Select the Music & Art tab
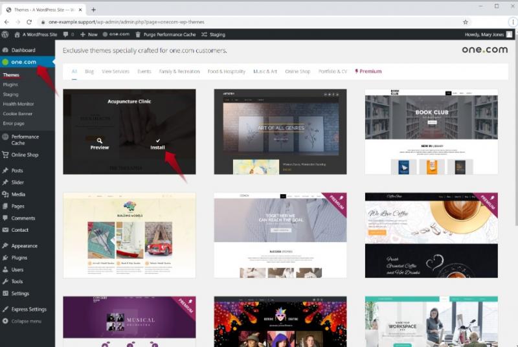Screen dimensions: 518x347 point(265,71)
